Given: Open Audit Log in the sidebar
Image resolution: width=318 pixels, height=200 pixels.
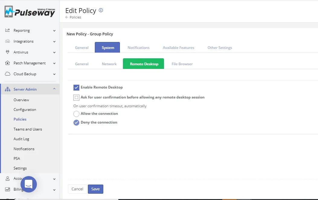Looking at the screenshot, I should [x=21, y=139].
